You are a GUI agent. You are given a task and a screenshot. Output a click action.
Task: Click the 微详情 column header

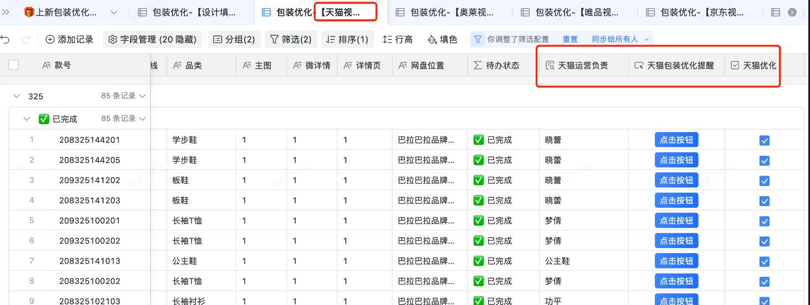pyautogui.click(x=312, y=65)
